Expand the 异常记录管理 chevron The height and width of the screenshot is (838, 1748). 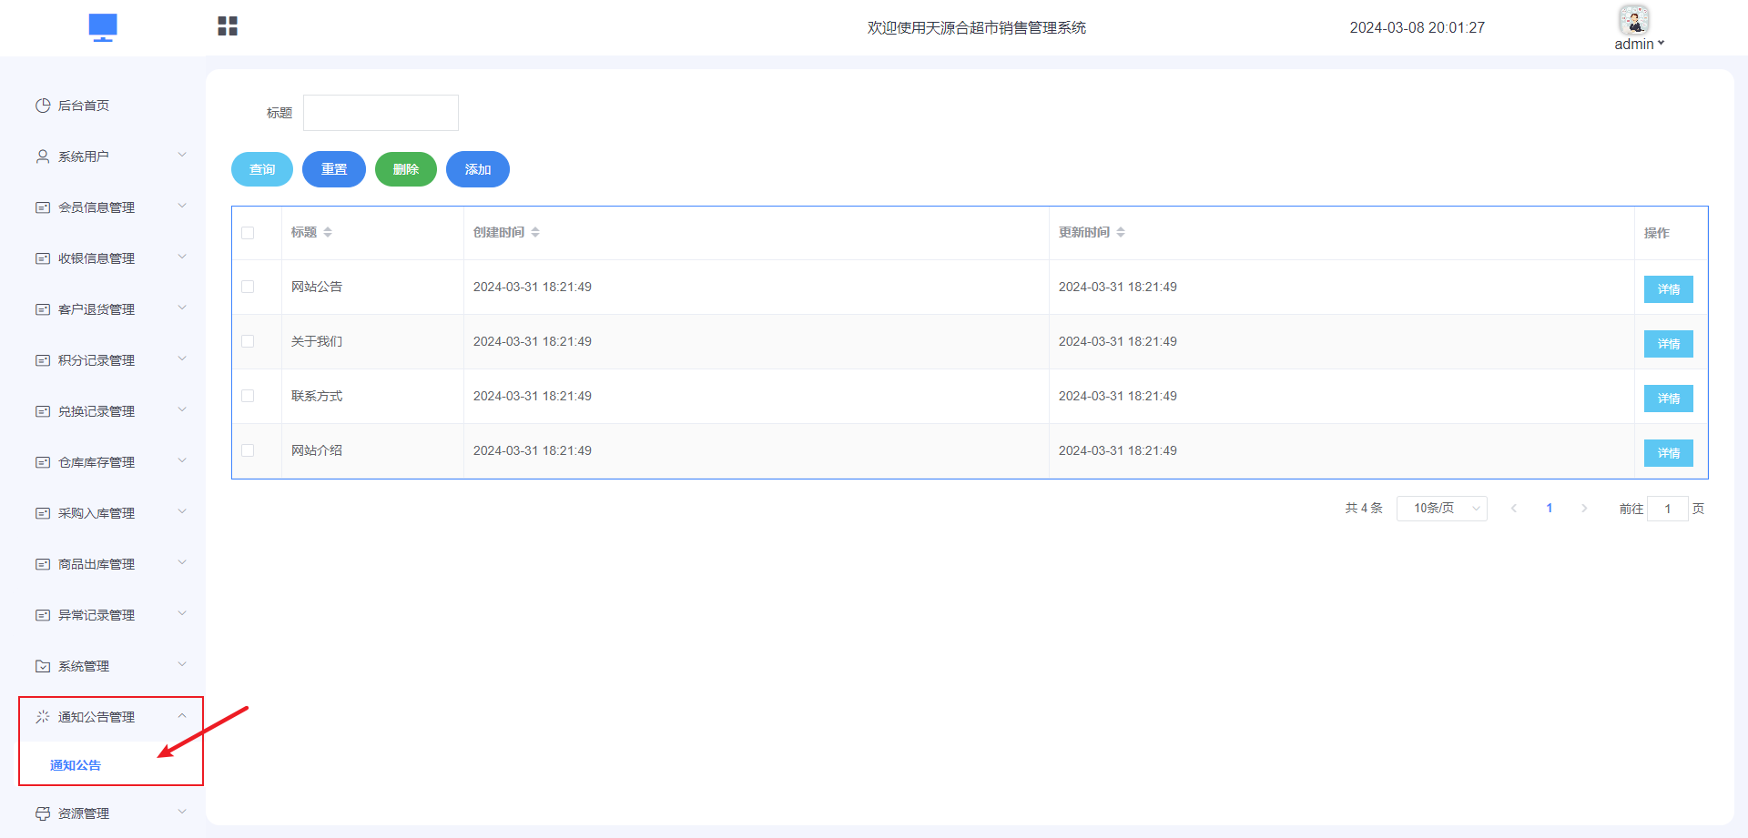(x=182, y=613)
